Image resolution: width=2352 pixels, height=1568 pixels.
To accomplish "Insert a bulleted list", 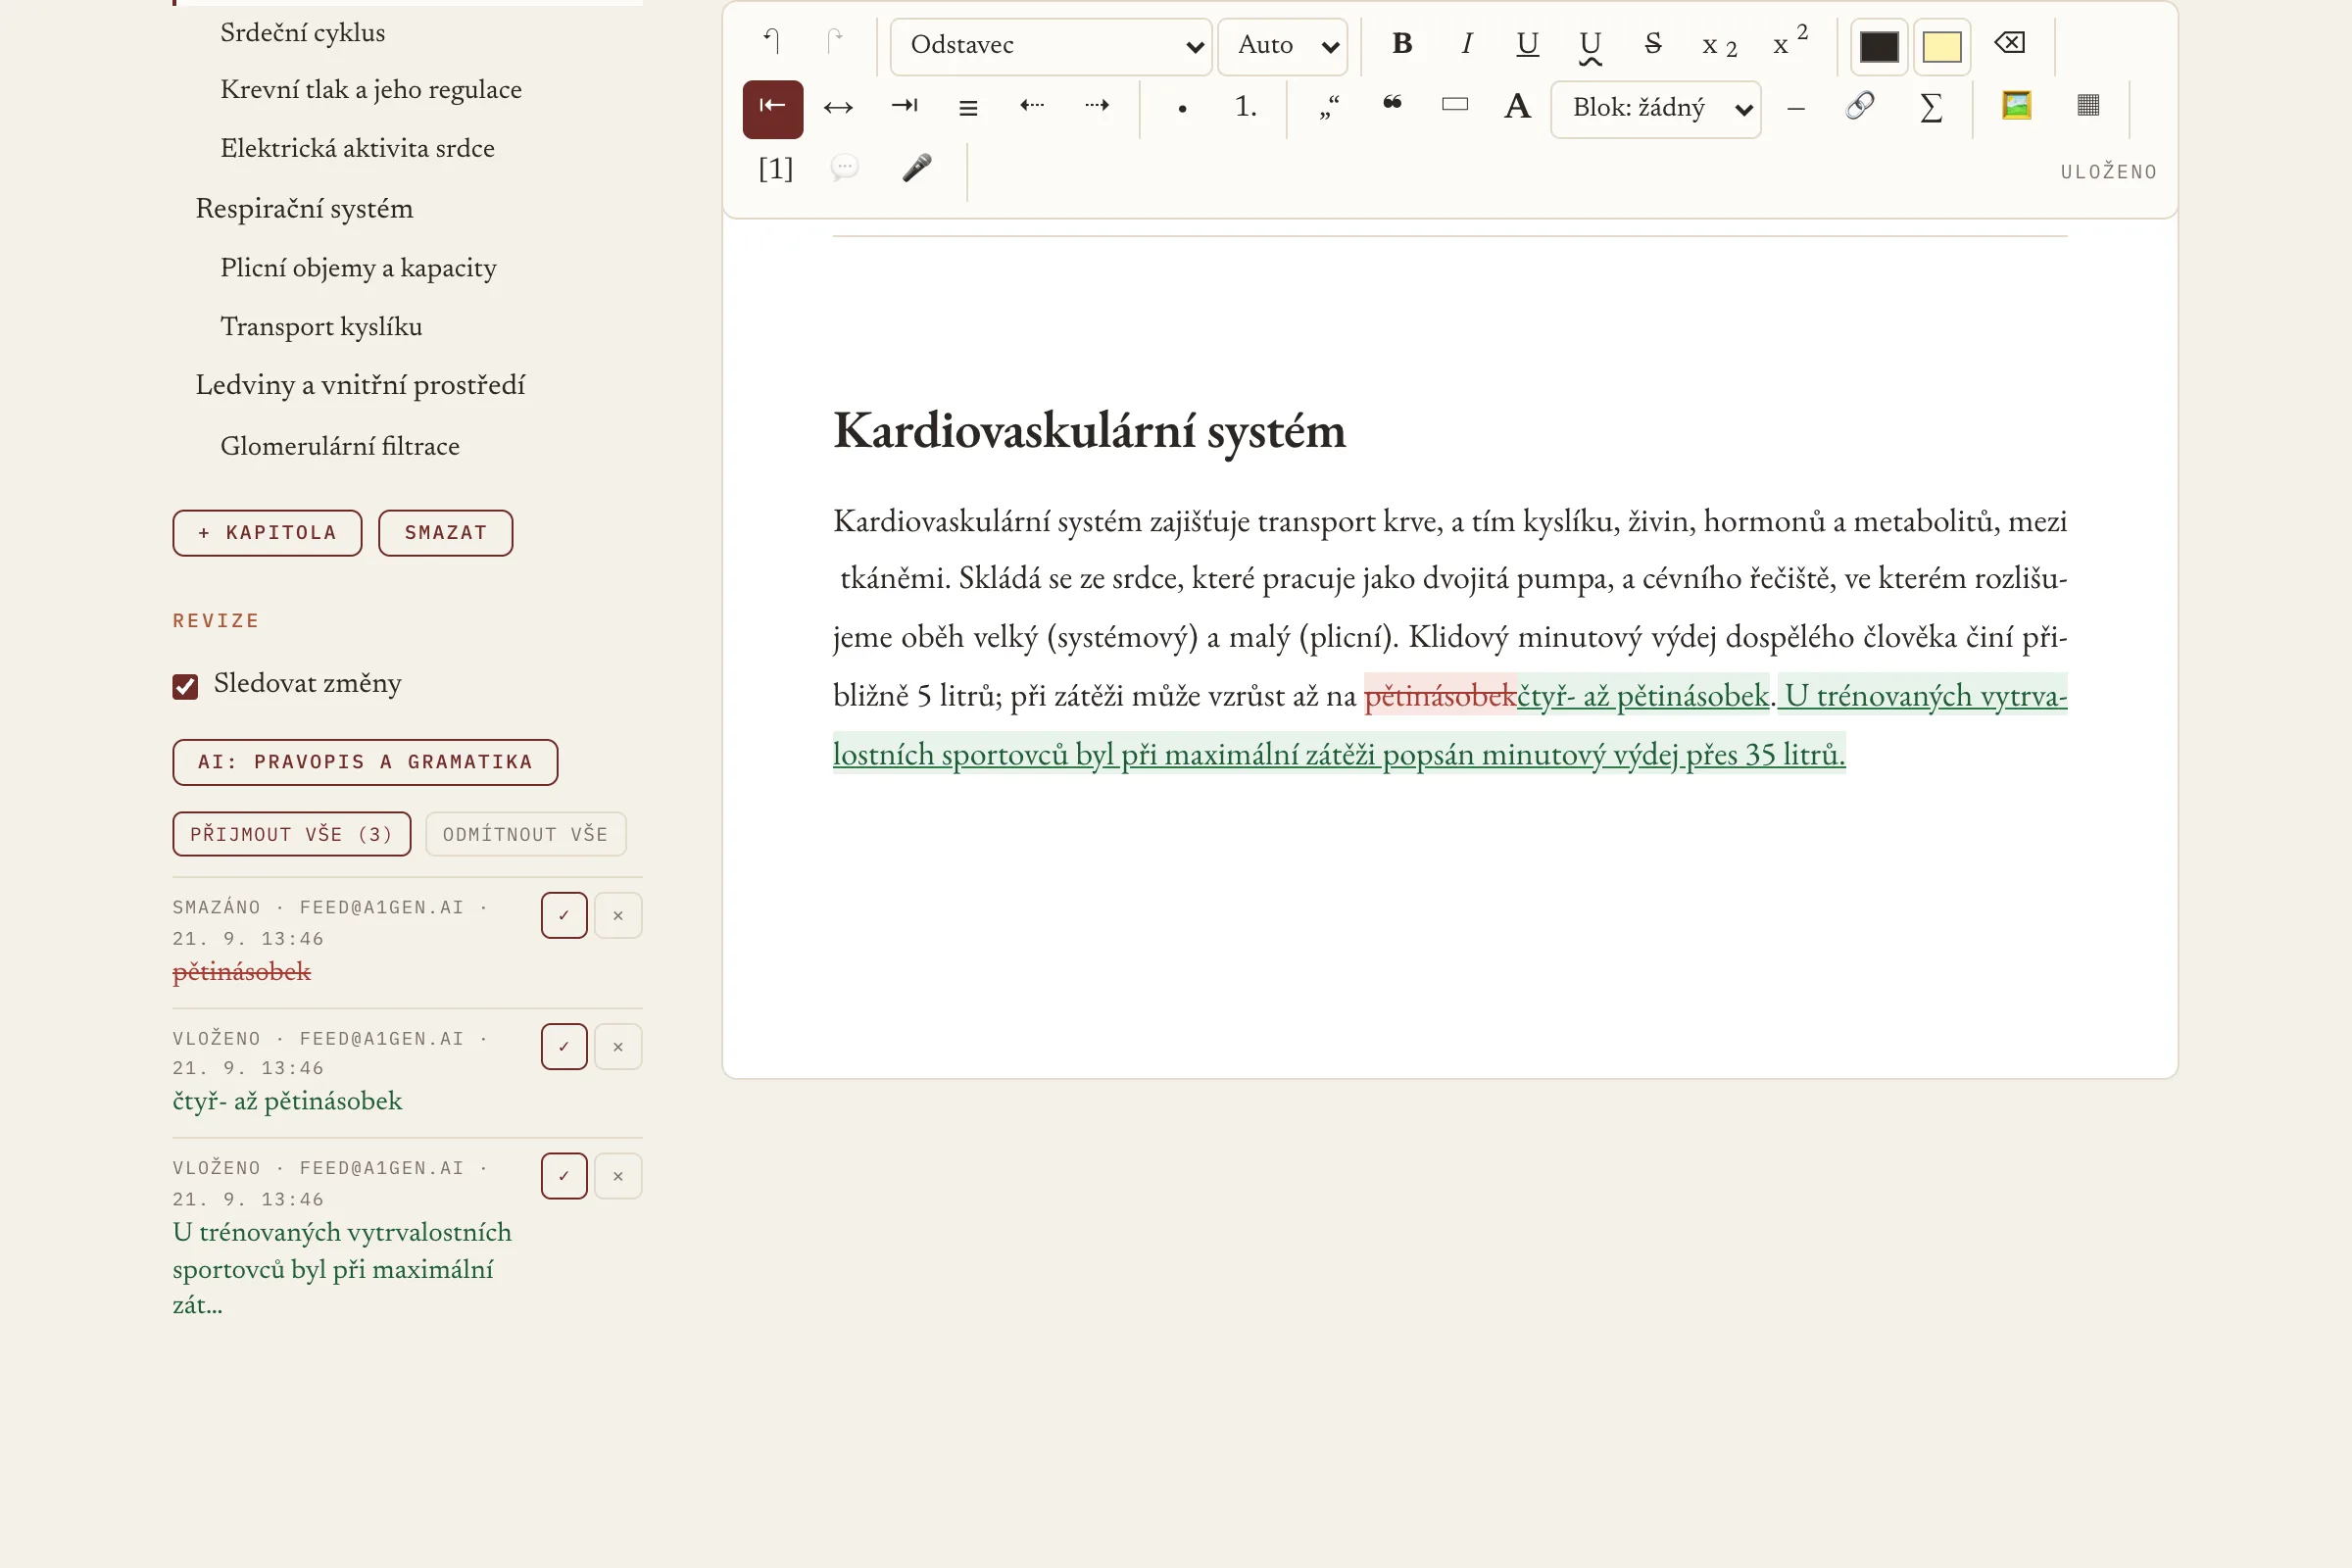I will click(1182, 108).
